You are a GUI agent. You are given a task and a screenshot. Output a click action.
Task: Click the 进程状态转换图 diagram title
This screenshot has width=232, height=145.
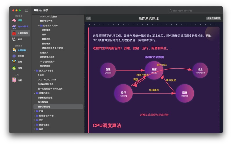[154, 57]
